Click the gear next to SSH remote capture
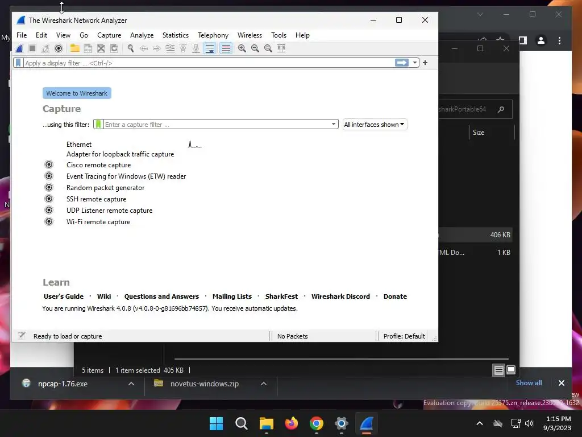The image size is (582, 437). [49, 199]
